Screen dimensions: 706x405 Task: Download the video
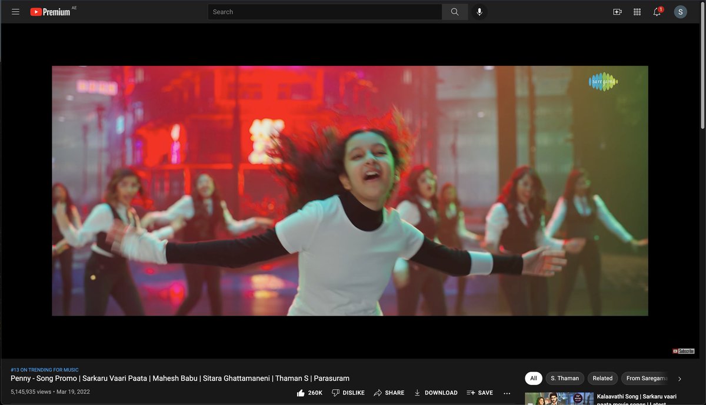[435, 393]
